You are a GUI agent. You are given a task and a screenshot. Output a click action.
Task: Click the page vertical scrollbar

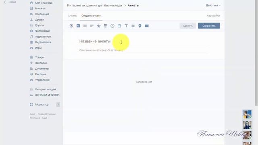(256, 53)
